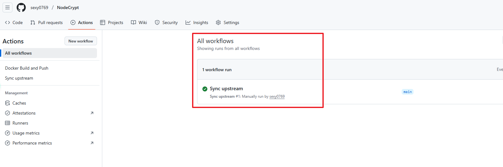Viewport: 503px width, 167px height.
Task: Open the Pull requests tab
Action: click(46, 22)
